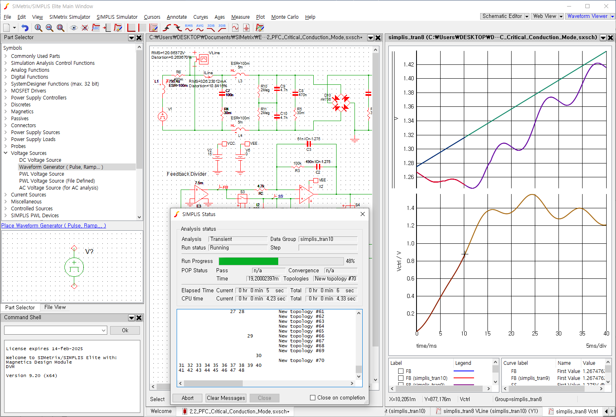Viewport: 616px width, 417px height.
Task: Click the blue undo arrow icon
Action: point(25,28)
